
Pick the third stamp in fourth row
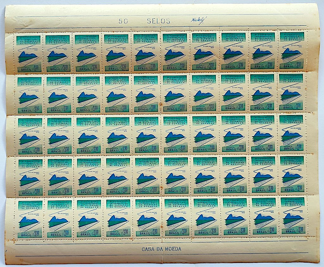click(88, 176)
